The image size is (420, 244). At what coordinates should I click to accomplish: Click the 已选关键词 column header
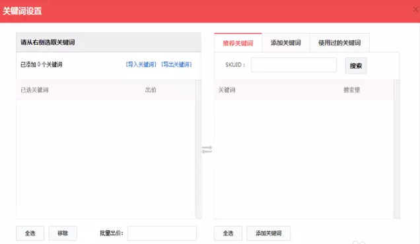tap(34, 90)
